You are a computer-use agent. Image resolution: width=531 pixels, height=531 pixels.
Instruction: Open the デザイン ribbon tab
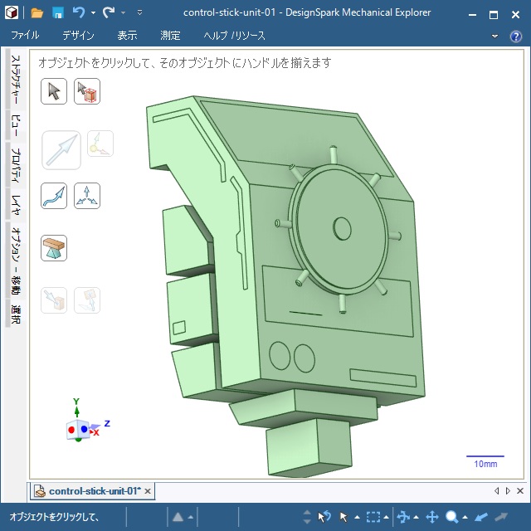(78, 36)
